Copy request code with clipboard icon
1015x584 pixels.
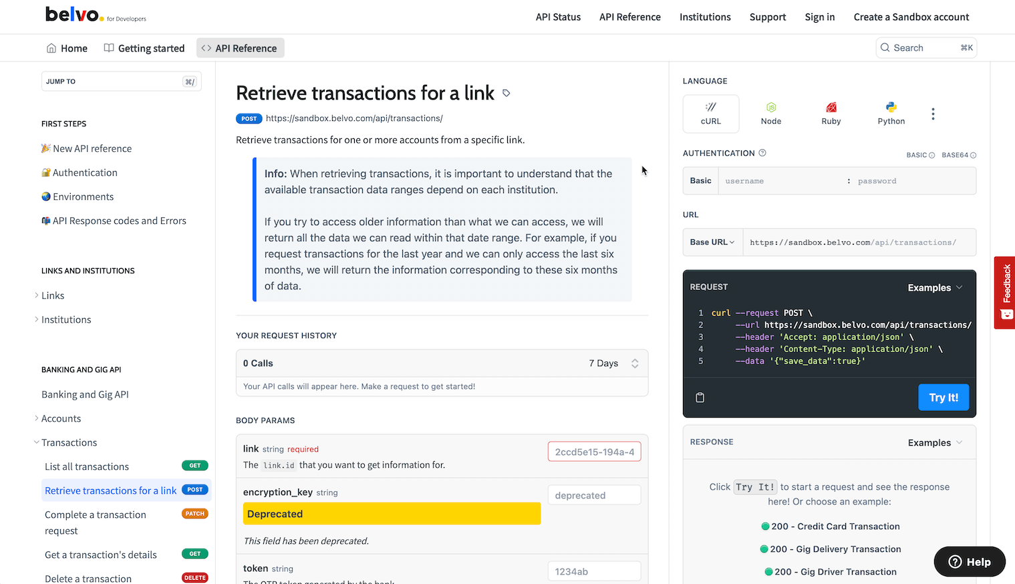point(700,398)
